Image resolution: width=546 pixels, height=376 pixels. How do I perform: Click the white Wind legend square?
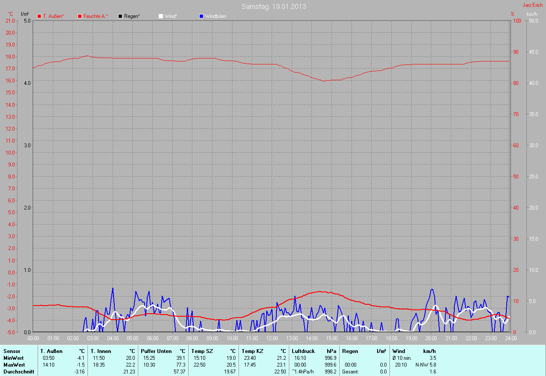161,16
